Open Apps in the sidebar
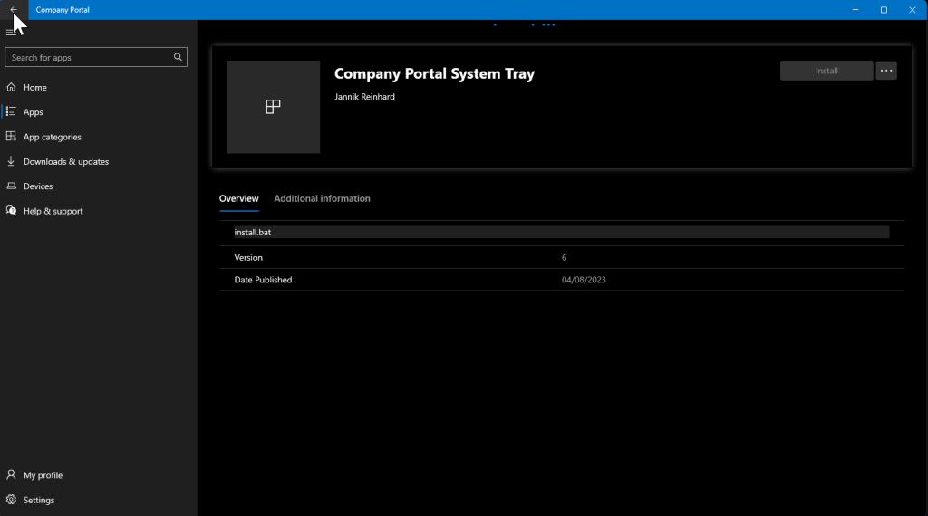Viewport: 928px width, 516px height. 33,112
